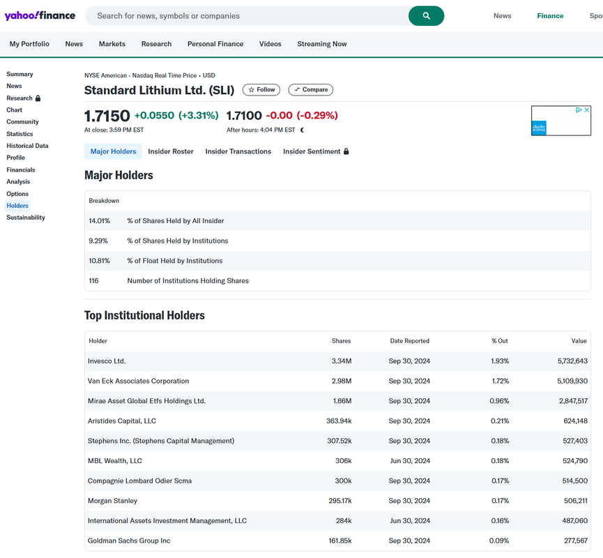Click the Holder column header
This screenshot has width=603, height=558.
[x=98, y=341]
